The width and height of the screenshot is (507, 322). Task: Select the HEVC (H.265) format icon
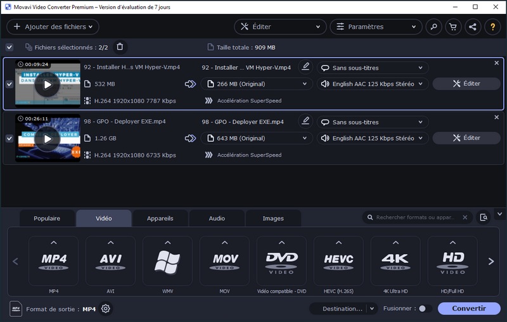[x=338, y=261]
